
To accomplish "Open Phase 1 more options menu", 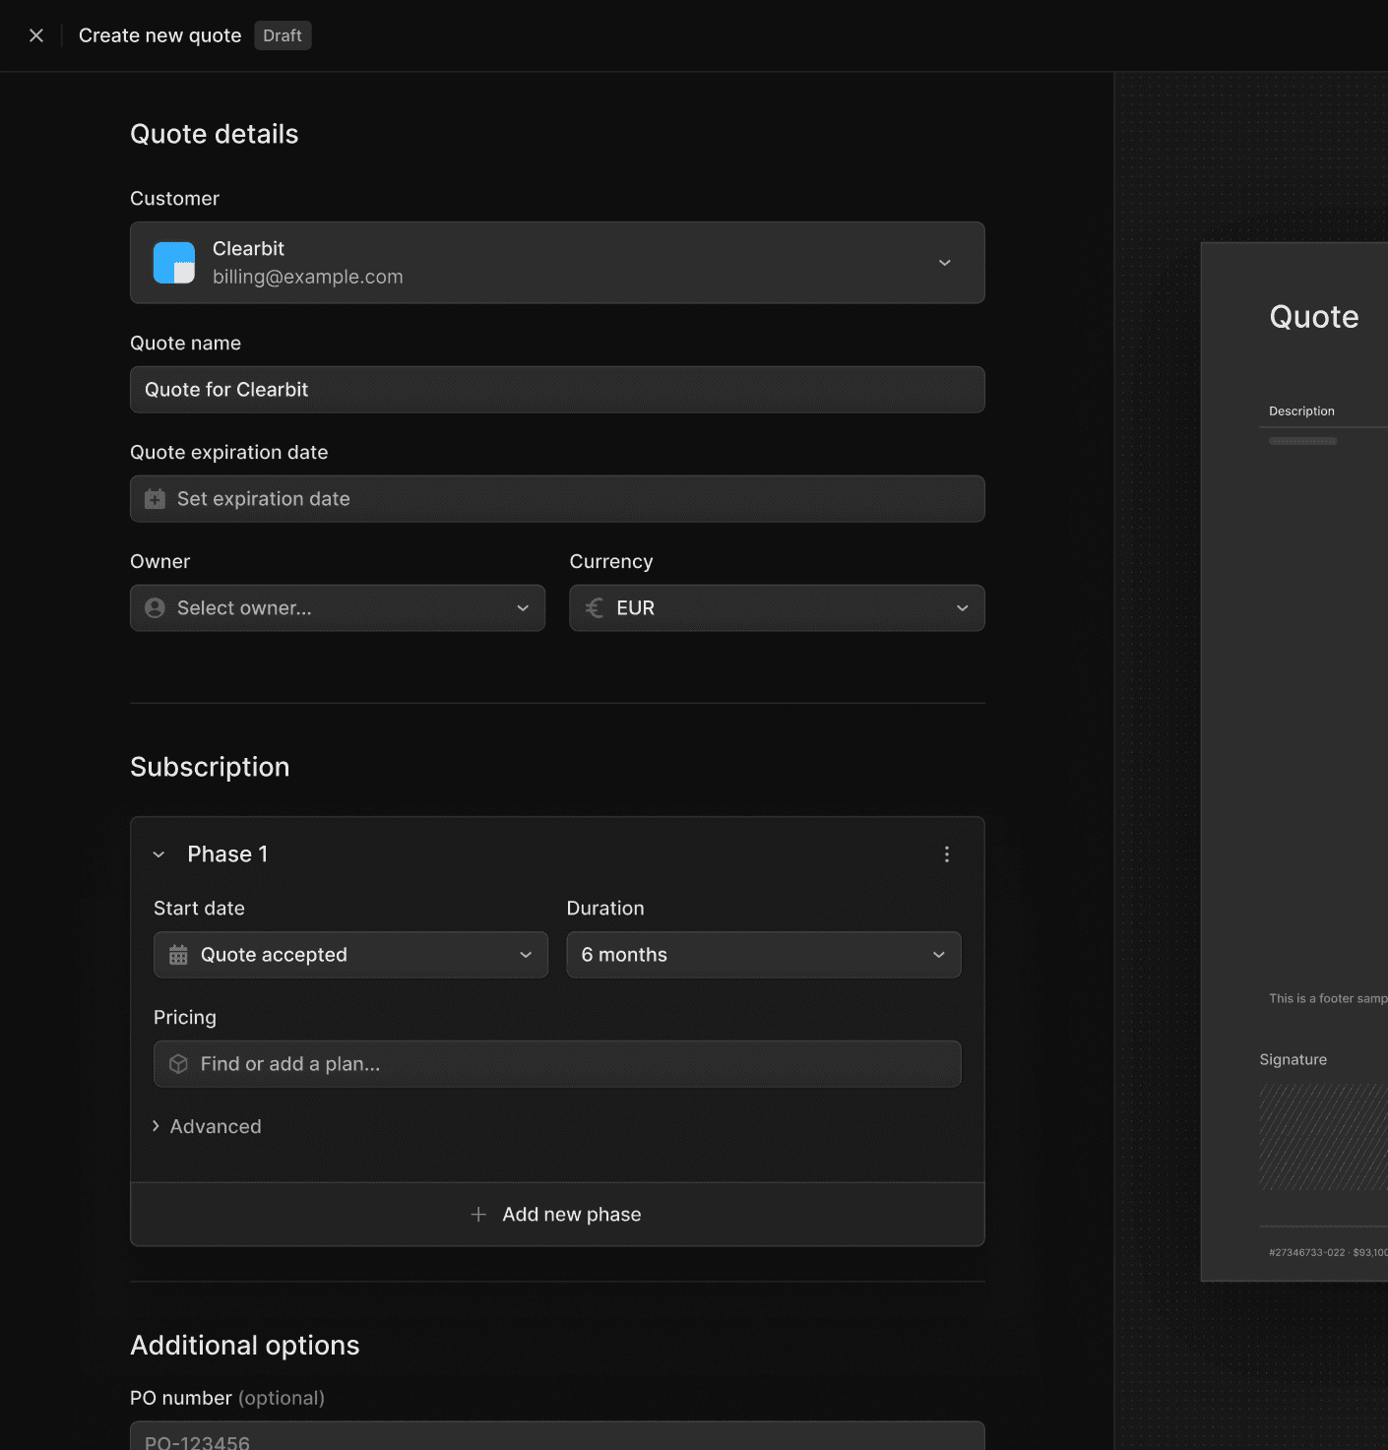I will (x=947, y=854).
